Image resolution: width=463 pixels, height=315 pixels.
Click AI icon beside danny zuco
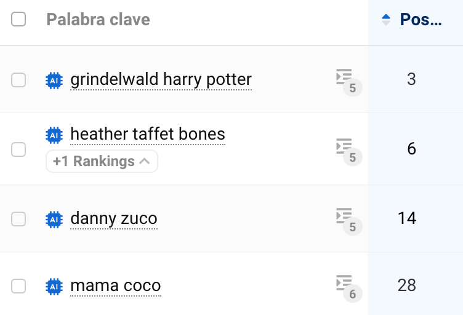point(54,218)
